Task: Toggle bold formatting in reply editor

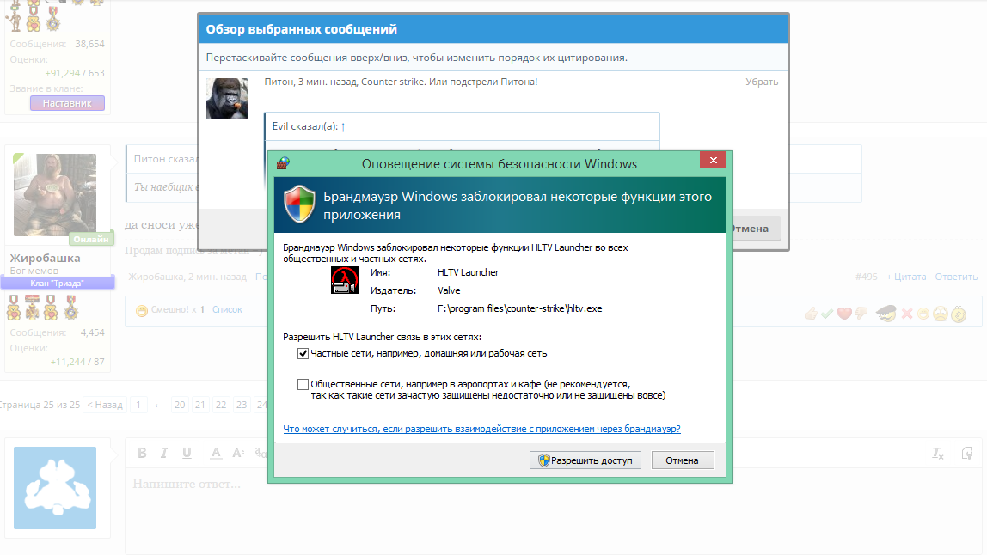Action: tap(142, 453)
